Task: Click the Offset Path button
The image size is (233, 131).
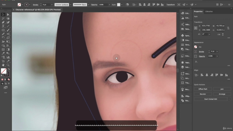Action: [x=203, y=89]
